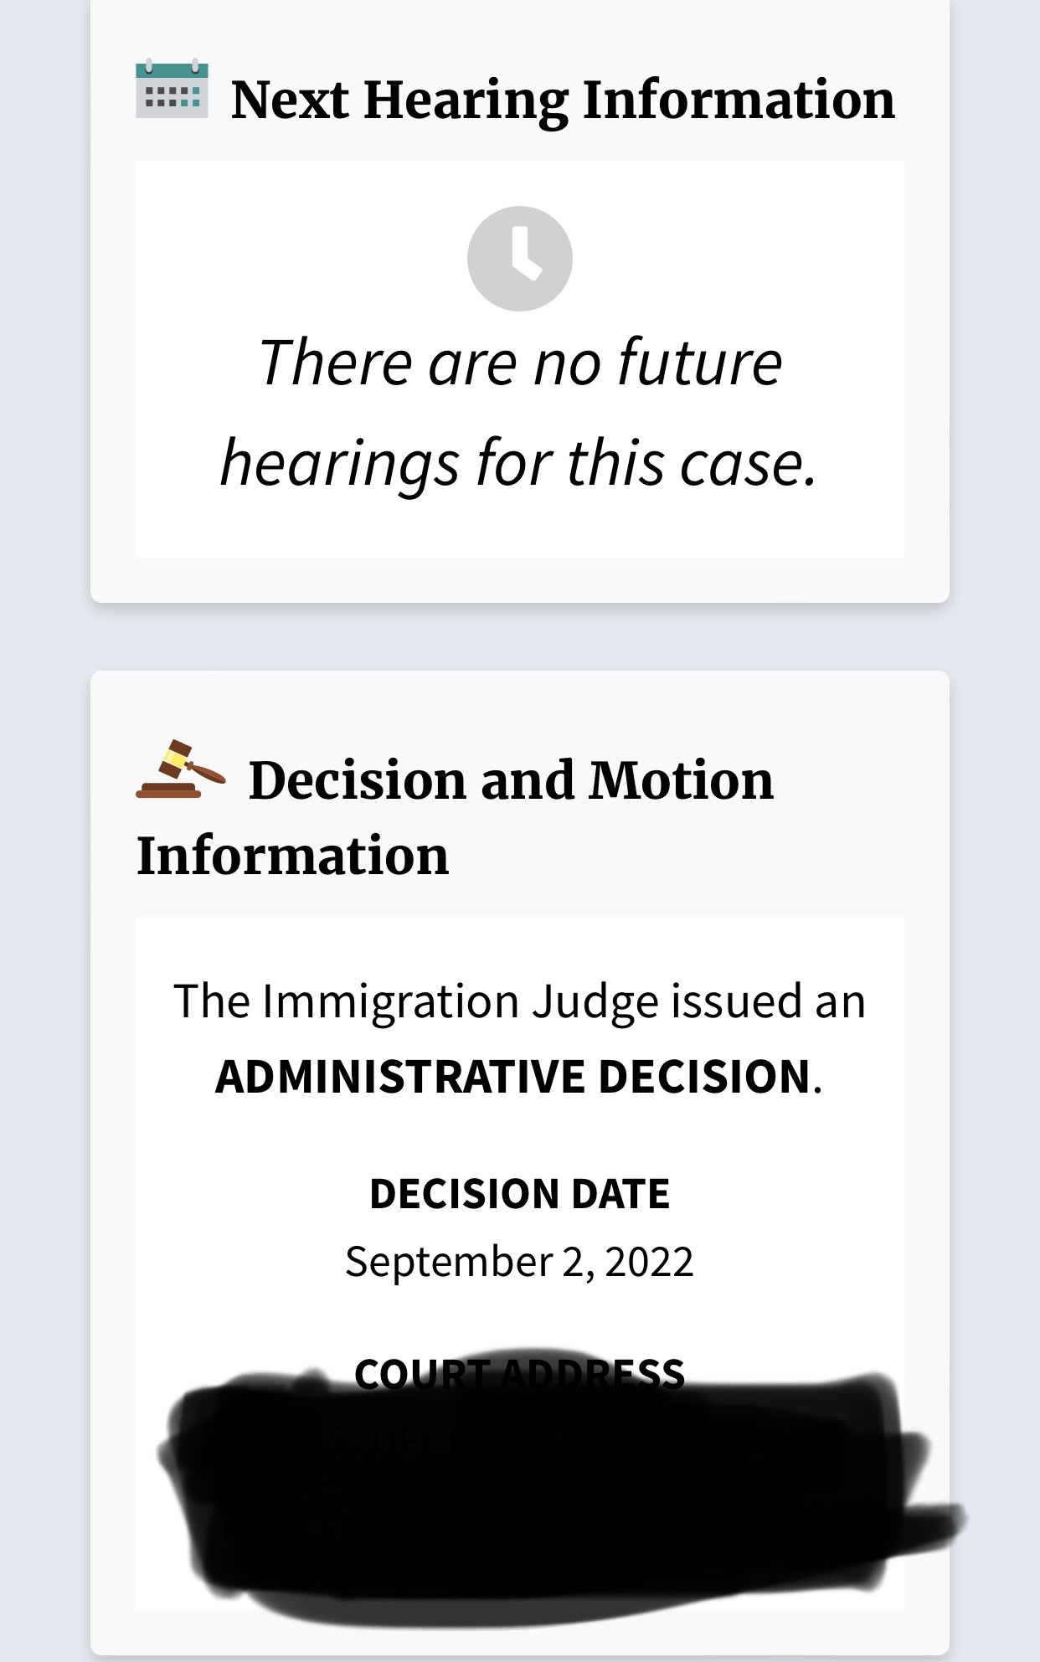1040x1662 pixels.
Task: Click the calendar icon beside Next Hearing Information
Action: (172, 89)
